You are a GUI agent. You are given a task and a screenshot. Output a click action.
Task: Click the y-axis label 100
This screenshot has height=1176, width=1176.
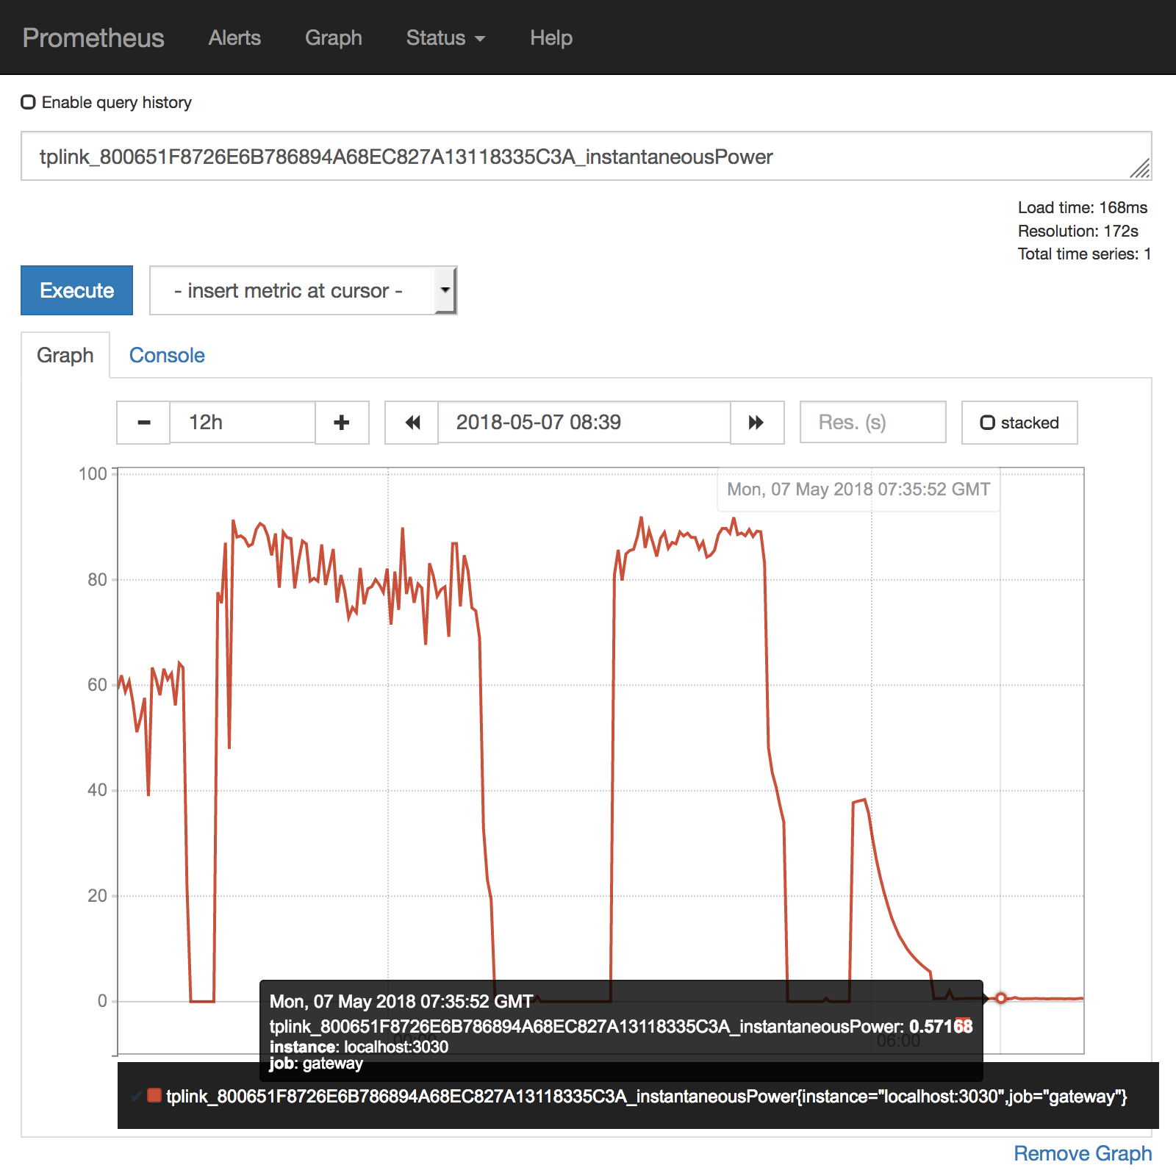(93, 474)
